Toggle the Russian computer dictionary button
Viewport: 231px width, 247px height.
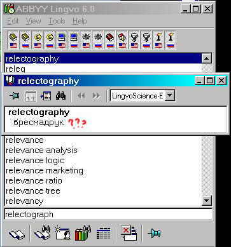tap(74, 40)
